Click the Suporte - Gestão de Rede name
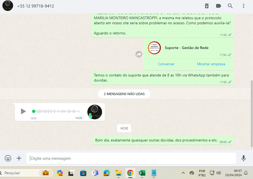Viewport: 253px width, 179px height. (x=186, y=48)
